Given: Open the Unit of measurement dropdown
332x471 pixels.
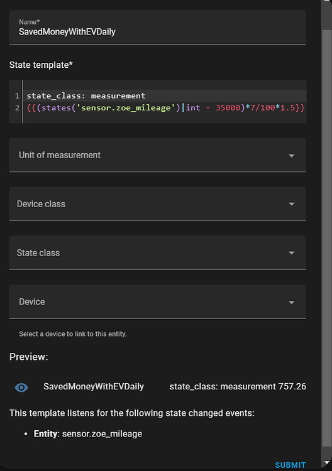Looking at the screenshot, I should tap(158, 155).
